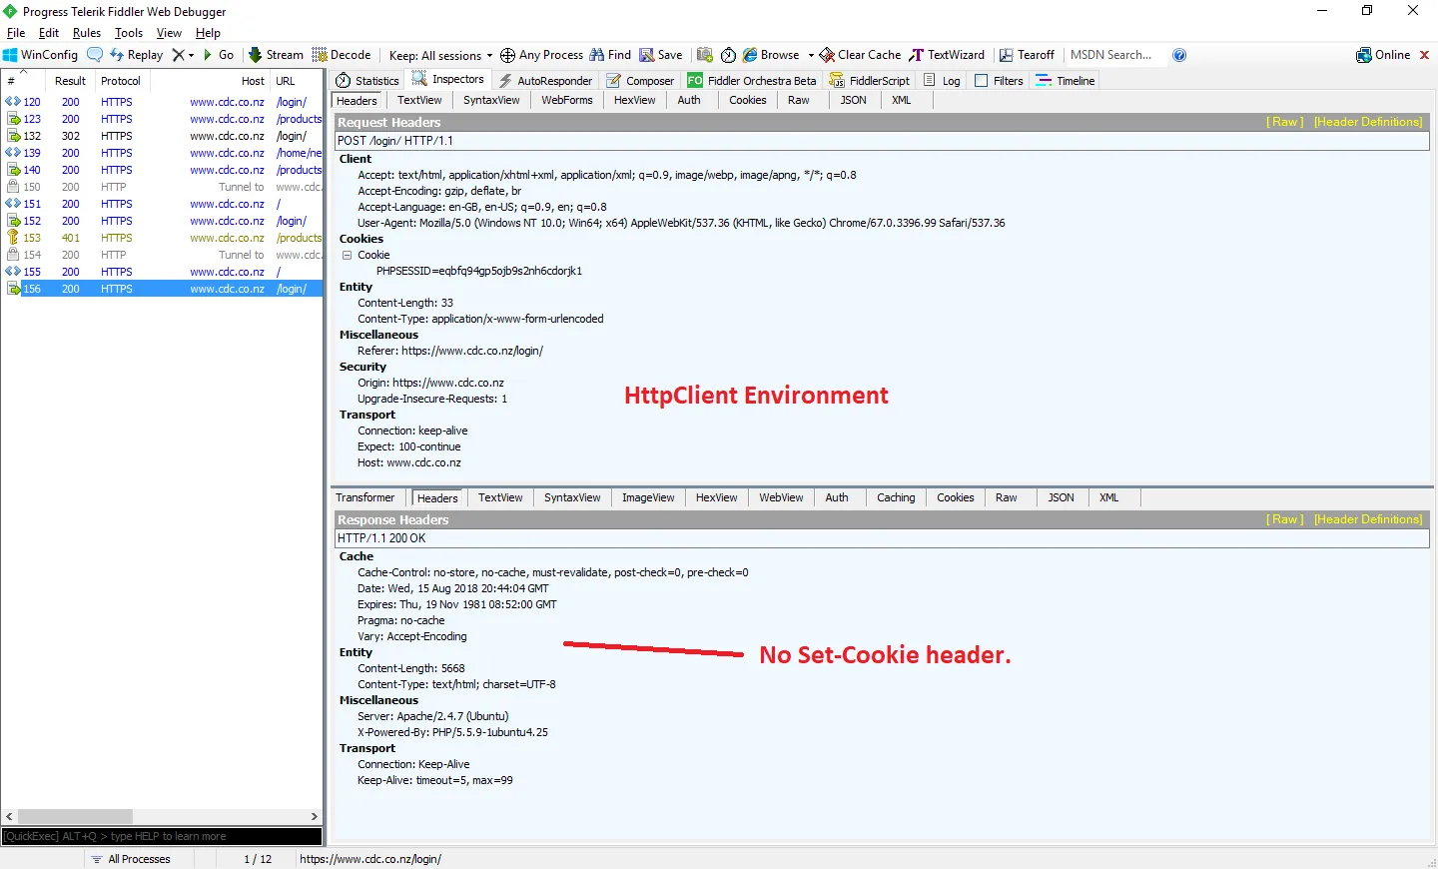Select session 153 with result 401
This screenshot has height=869, width=1438.
pos(163,238)
